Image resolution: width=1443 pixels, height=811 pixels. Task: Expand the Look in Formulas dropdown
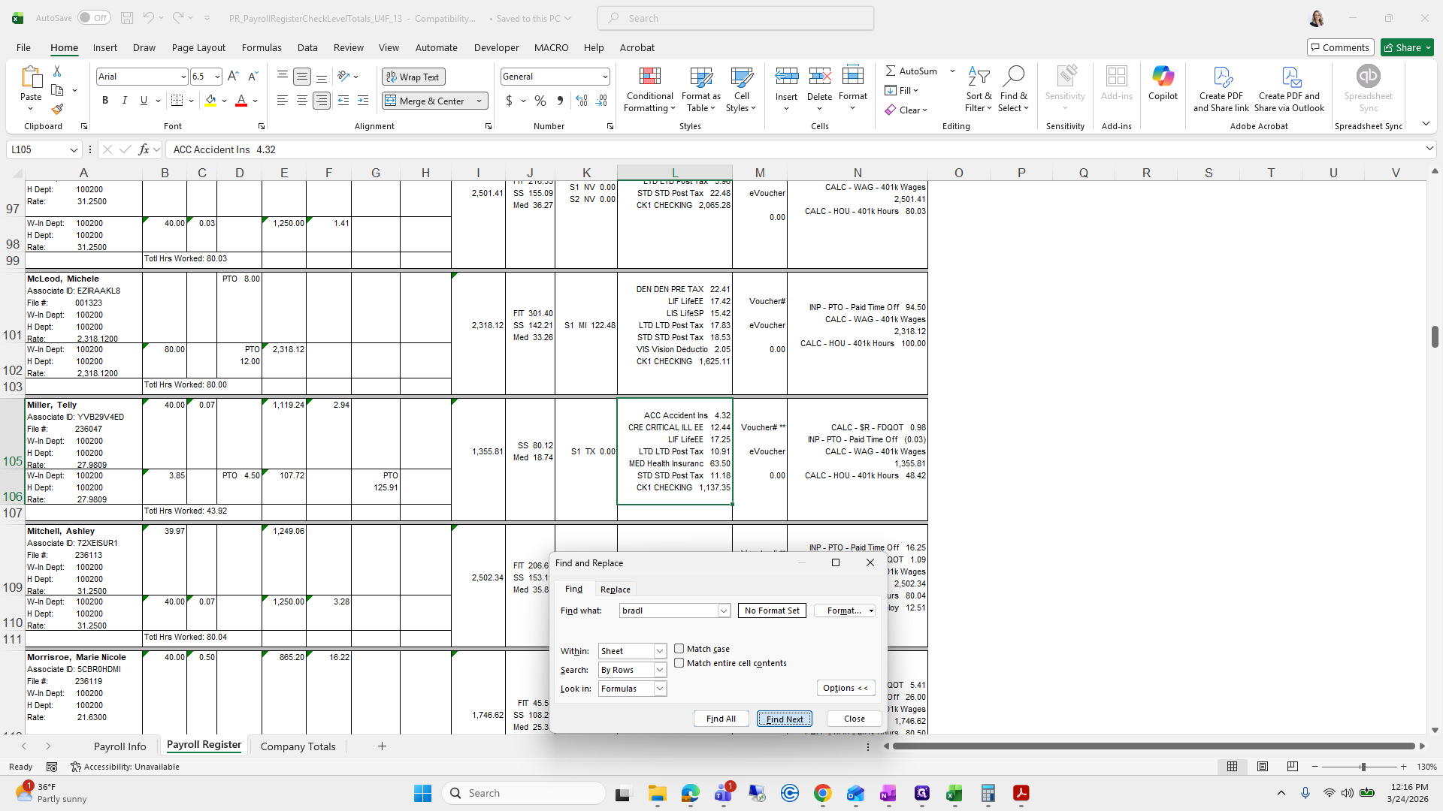pos(659,689)
